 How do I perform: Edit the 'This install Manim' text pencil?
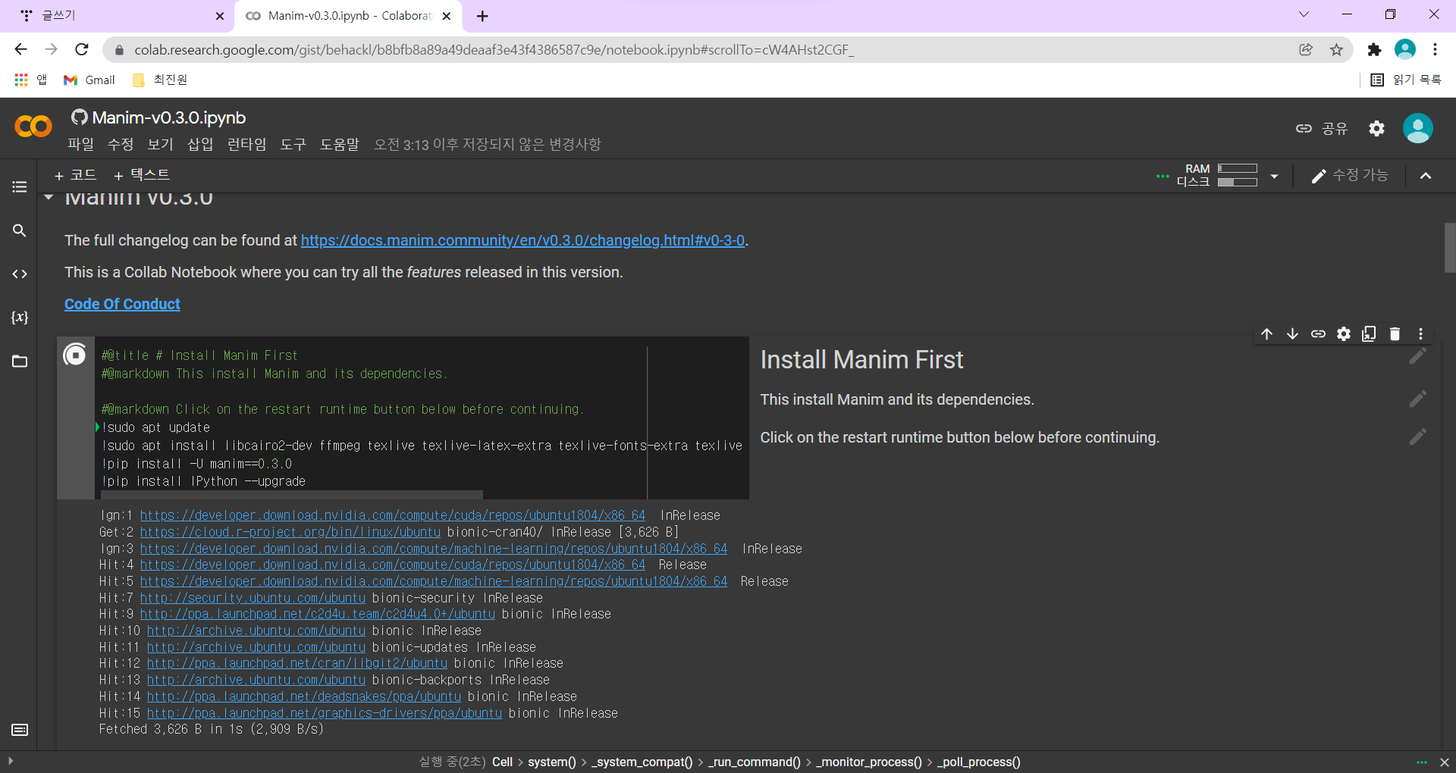tap(1417, 399)
